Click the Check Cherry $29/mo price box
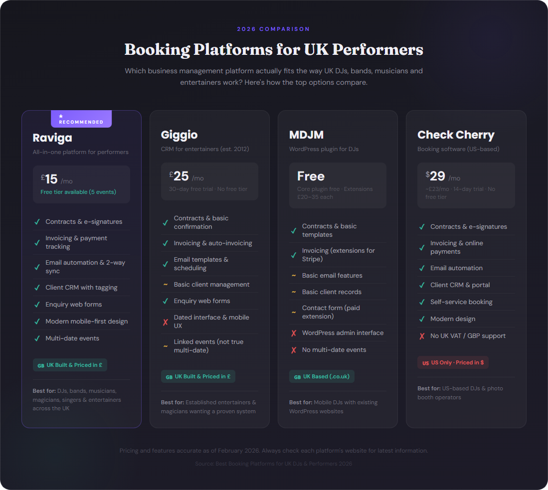The image size is (548, 490). coord(466,185)
